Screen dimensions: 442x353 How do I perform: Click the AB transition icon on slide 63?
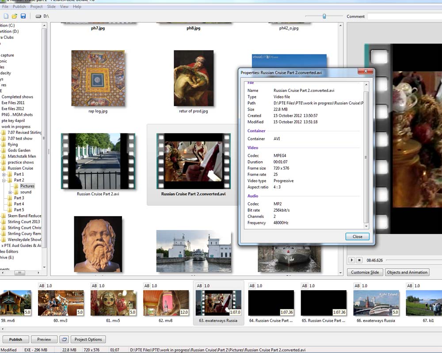[x=200, y=286]
